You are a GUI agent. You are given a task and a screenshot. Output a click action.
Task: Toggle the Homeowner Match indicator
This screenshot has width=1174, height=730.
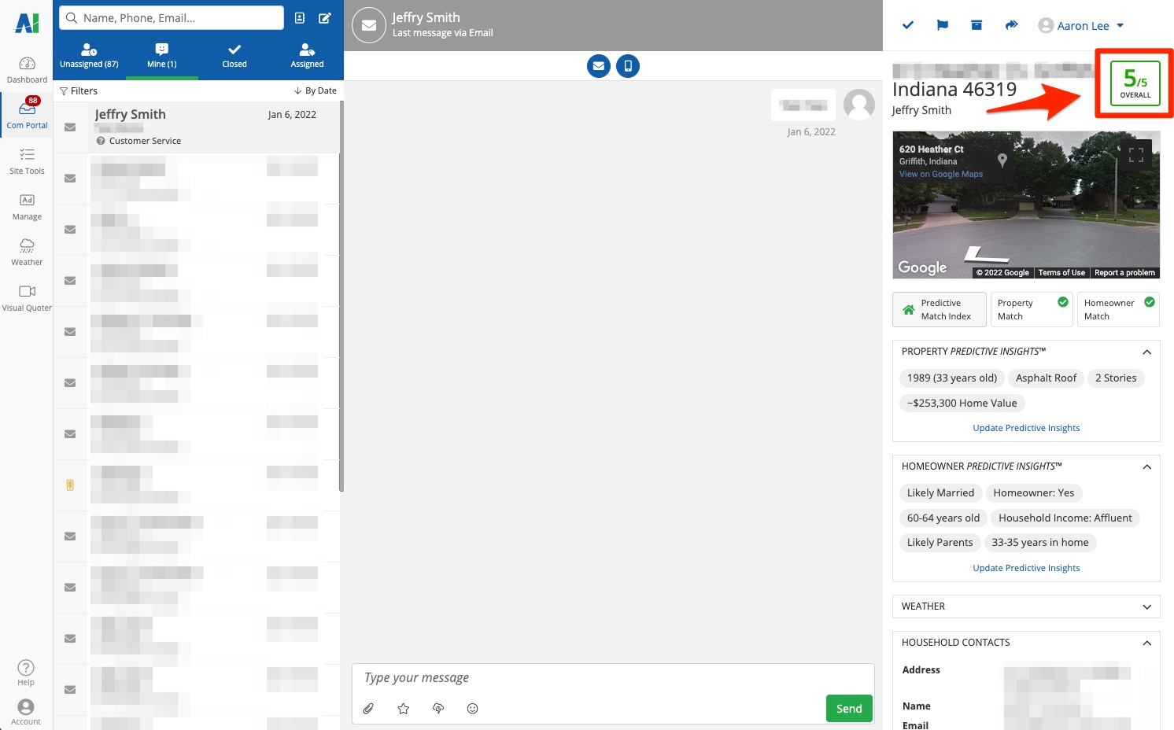pos(1117,309)
